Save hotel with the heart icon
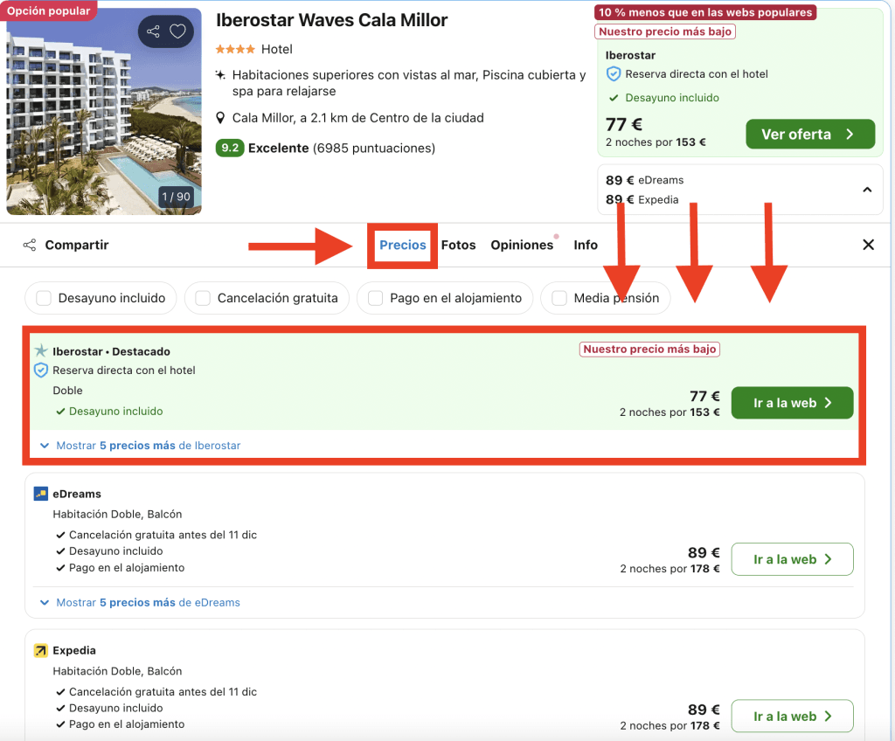895x741 pixels. (177, 32)
